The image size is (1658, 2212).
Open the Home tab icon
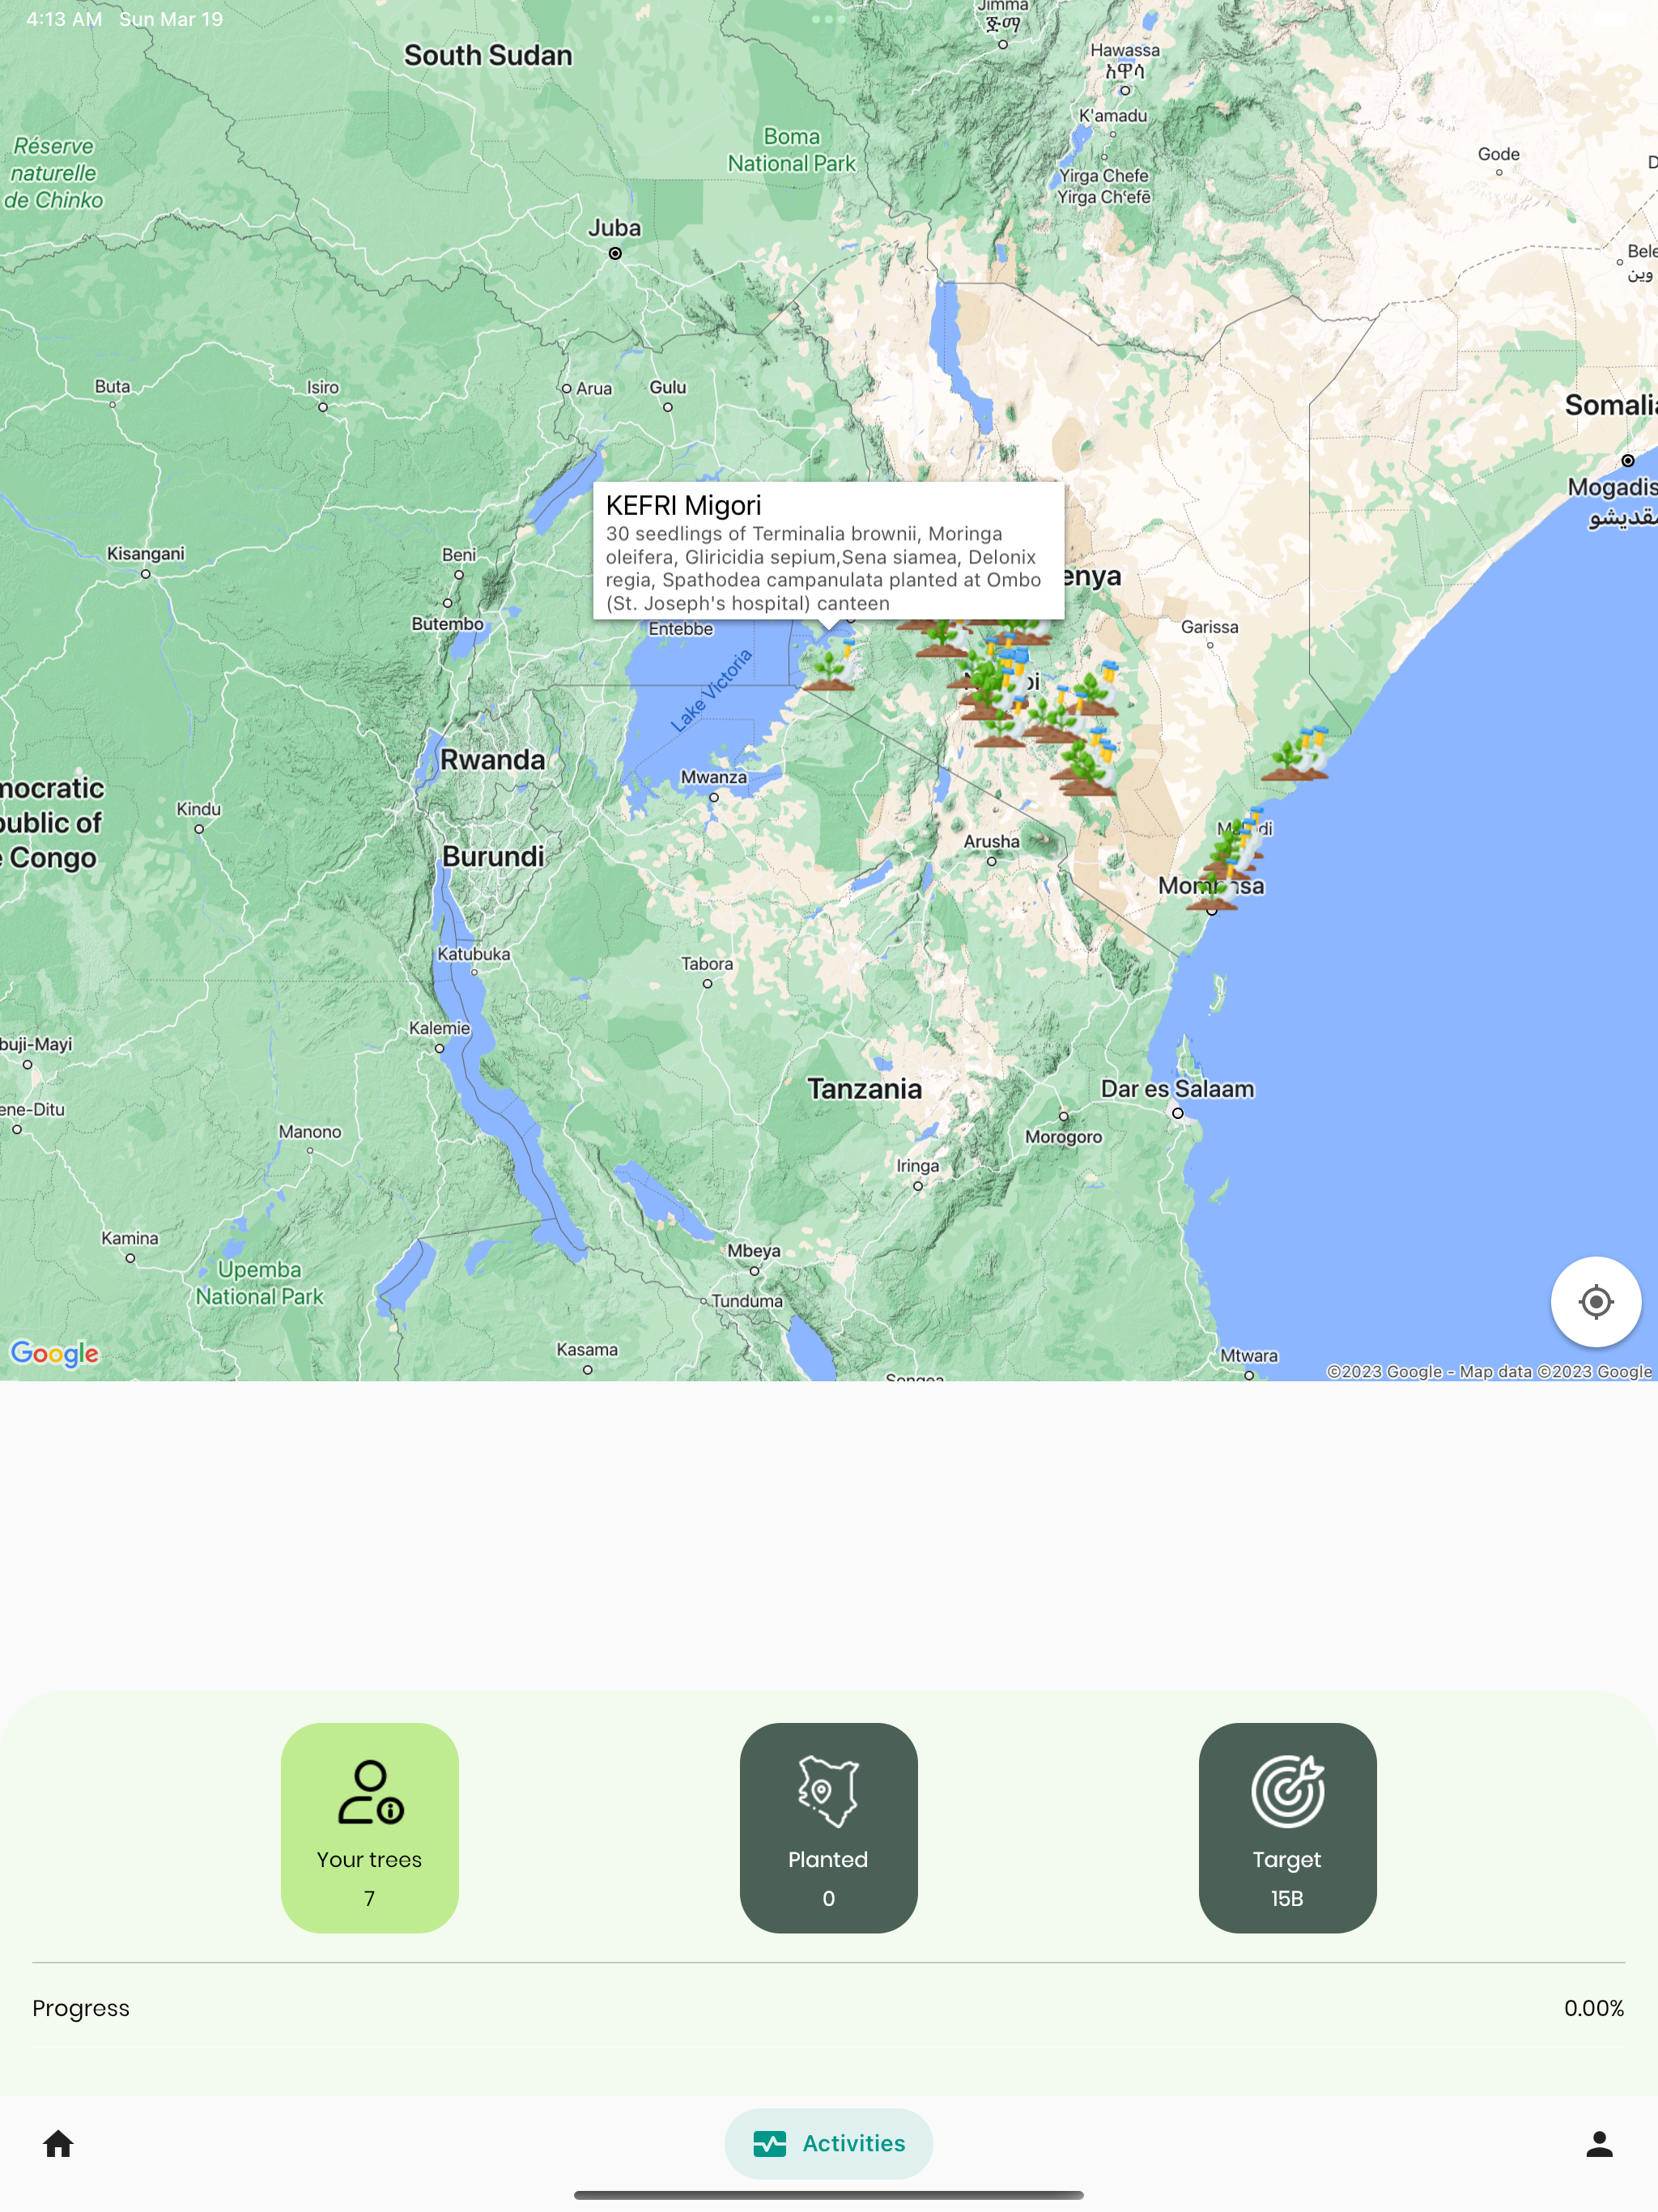pos(58,2143)
